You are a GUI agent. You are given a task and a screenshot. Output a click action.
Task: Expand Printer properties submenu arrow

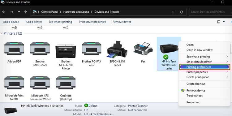[x=227, y=72]
